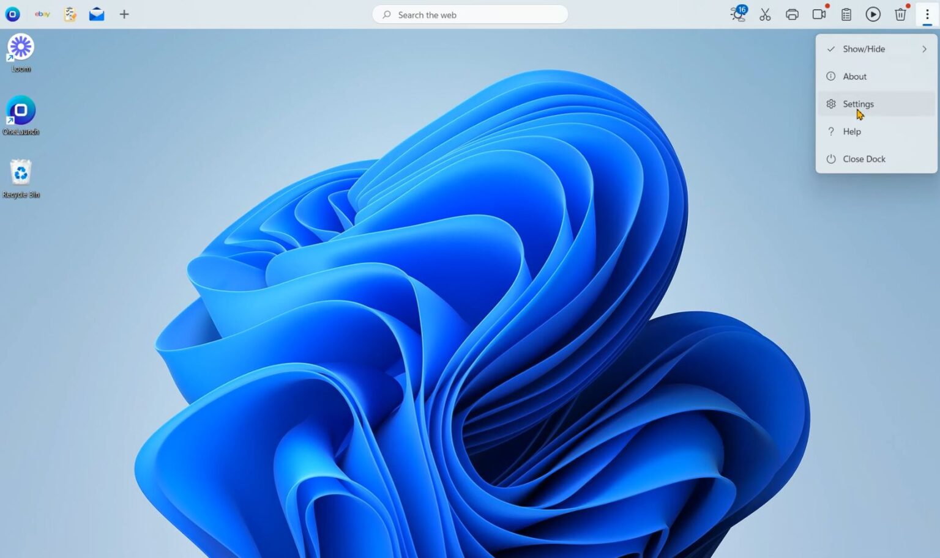Open the tasks clipboard app icon
940x558 pixels.
click(69, 14)
